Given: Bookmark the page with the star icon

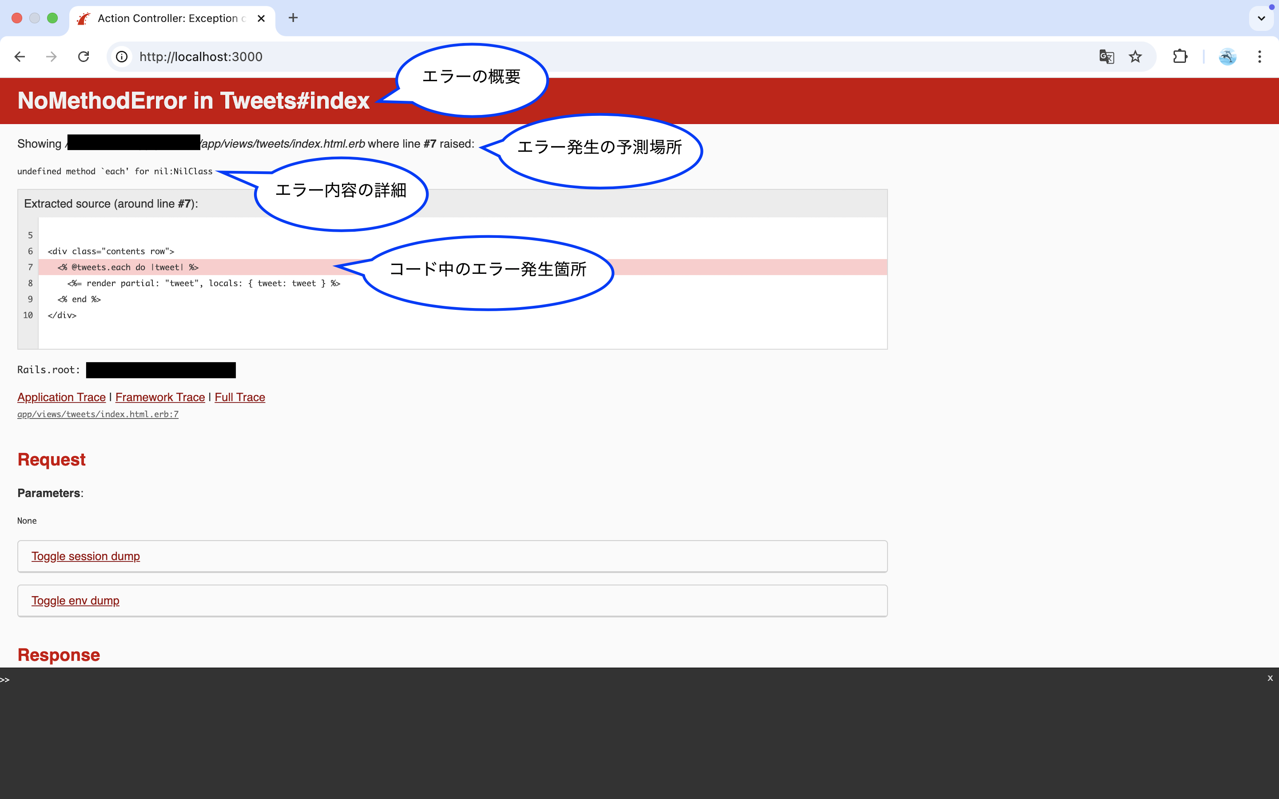Looking at the screenshot, I should (1135, 56).
